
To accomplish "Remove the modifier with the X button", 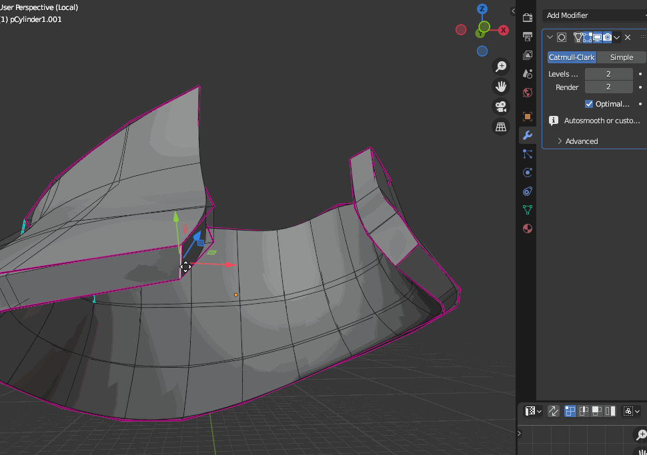I will coord(628,37).
